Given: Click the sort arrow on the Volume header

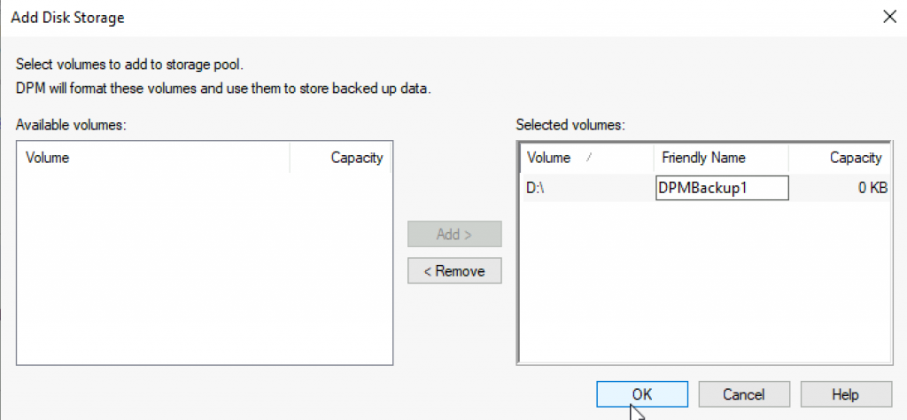Looking at the screenshot, I should coord(588,158).
